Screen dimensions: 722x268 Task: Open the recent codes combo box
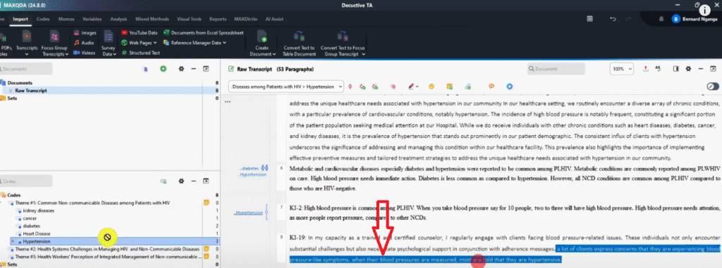pos(286,87)
